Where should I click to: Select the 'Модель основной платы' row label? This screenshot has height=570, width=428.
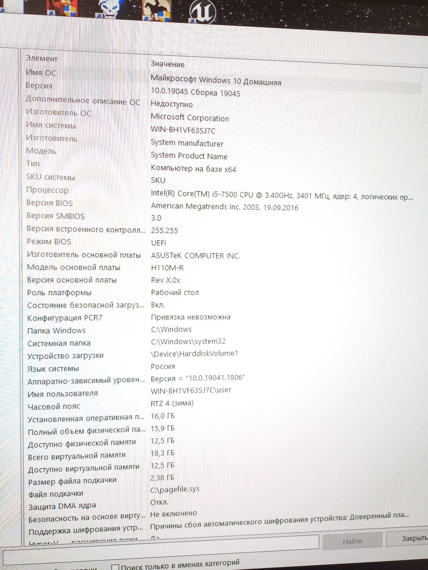click(74, 267)
